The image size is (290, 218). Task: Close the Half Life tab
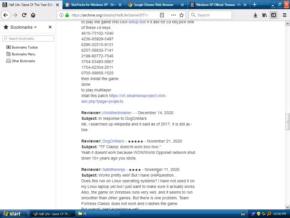pyautogui.click(x=57, y=5)
